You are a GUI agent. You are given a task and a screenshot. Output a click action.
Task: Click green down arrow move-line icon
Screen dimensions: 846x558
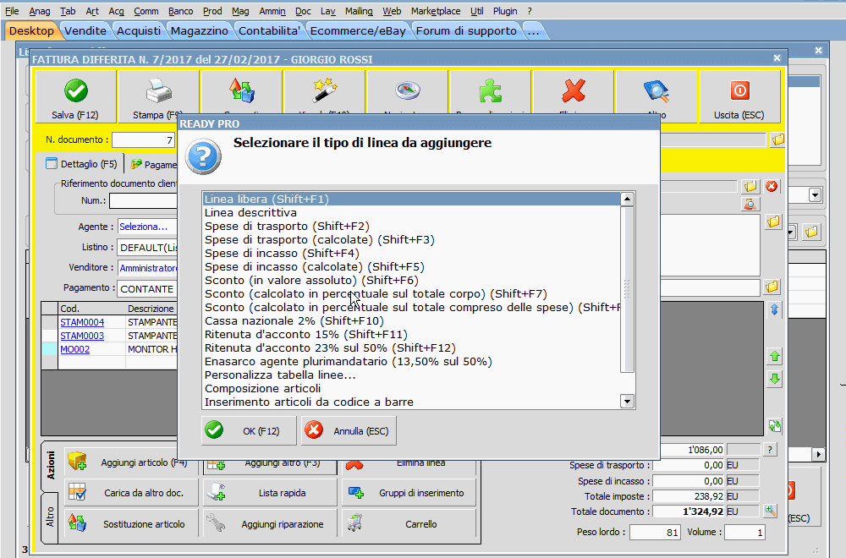(x=775, y=379)
